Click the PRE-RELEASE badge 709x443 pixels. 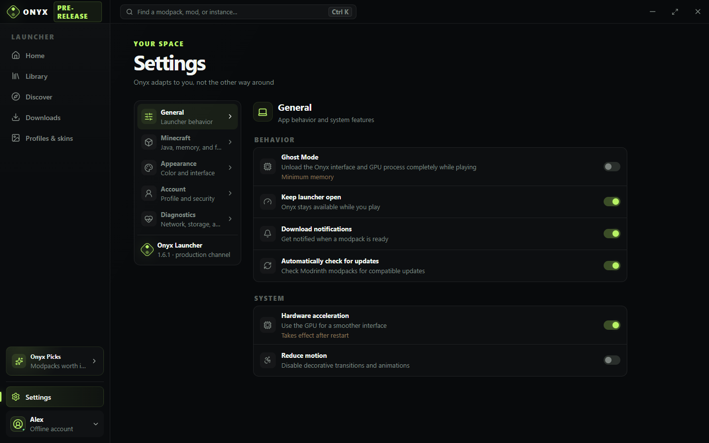click(78, 12)
